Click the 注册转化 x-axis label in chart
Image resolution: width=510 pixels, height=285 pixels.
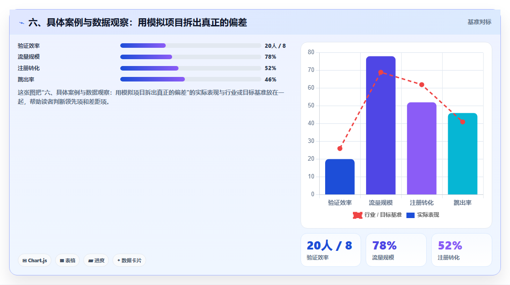point(422,203)
